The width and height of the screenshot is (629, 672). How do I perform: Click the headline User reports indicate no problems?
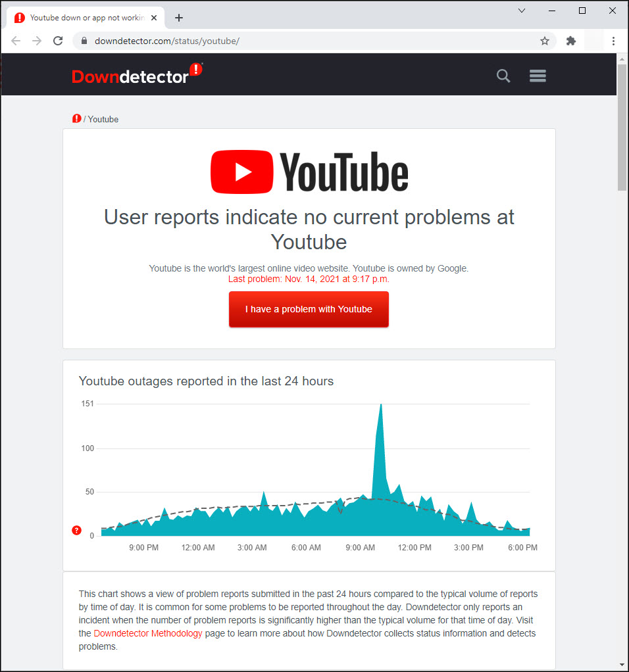pyautogui.click(x=309, y=229)
